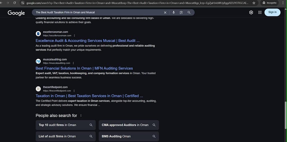The width and height of the screenshot is (287, 142).
Task: Click thecertifiedpoint.com site name text
Action: tap(55, 87)
